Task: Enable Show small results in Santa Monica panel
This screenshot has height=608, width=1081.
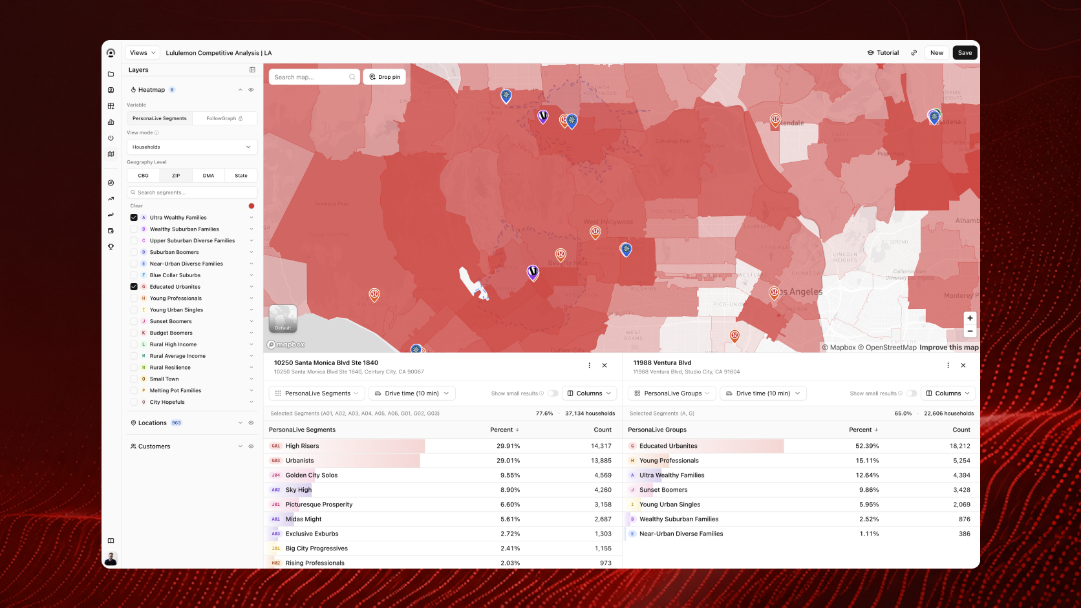Action: [553, 393]
